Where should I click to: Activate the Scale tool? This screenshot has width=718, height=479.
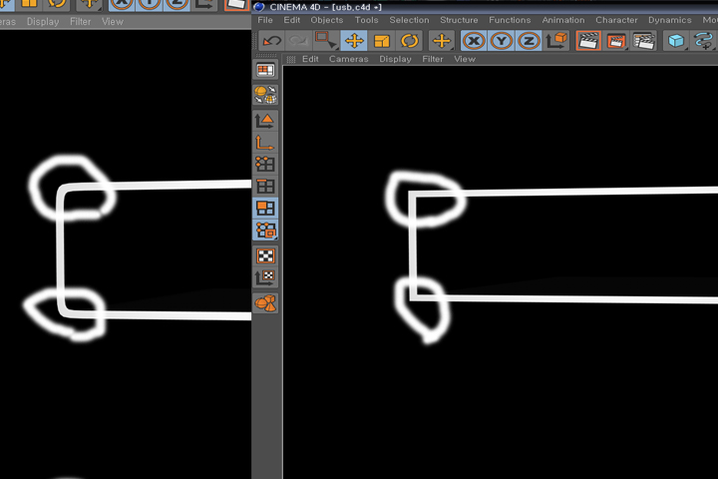tap(381, 41)
